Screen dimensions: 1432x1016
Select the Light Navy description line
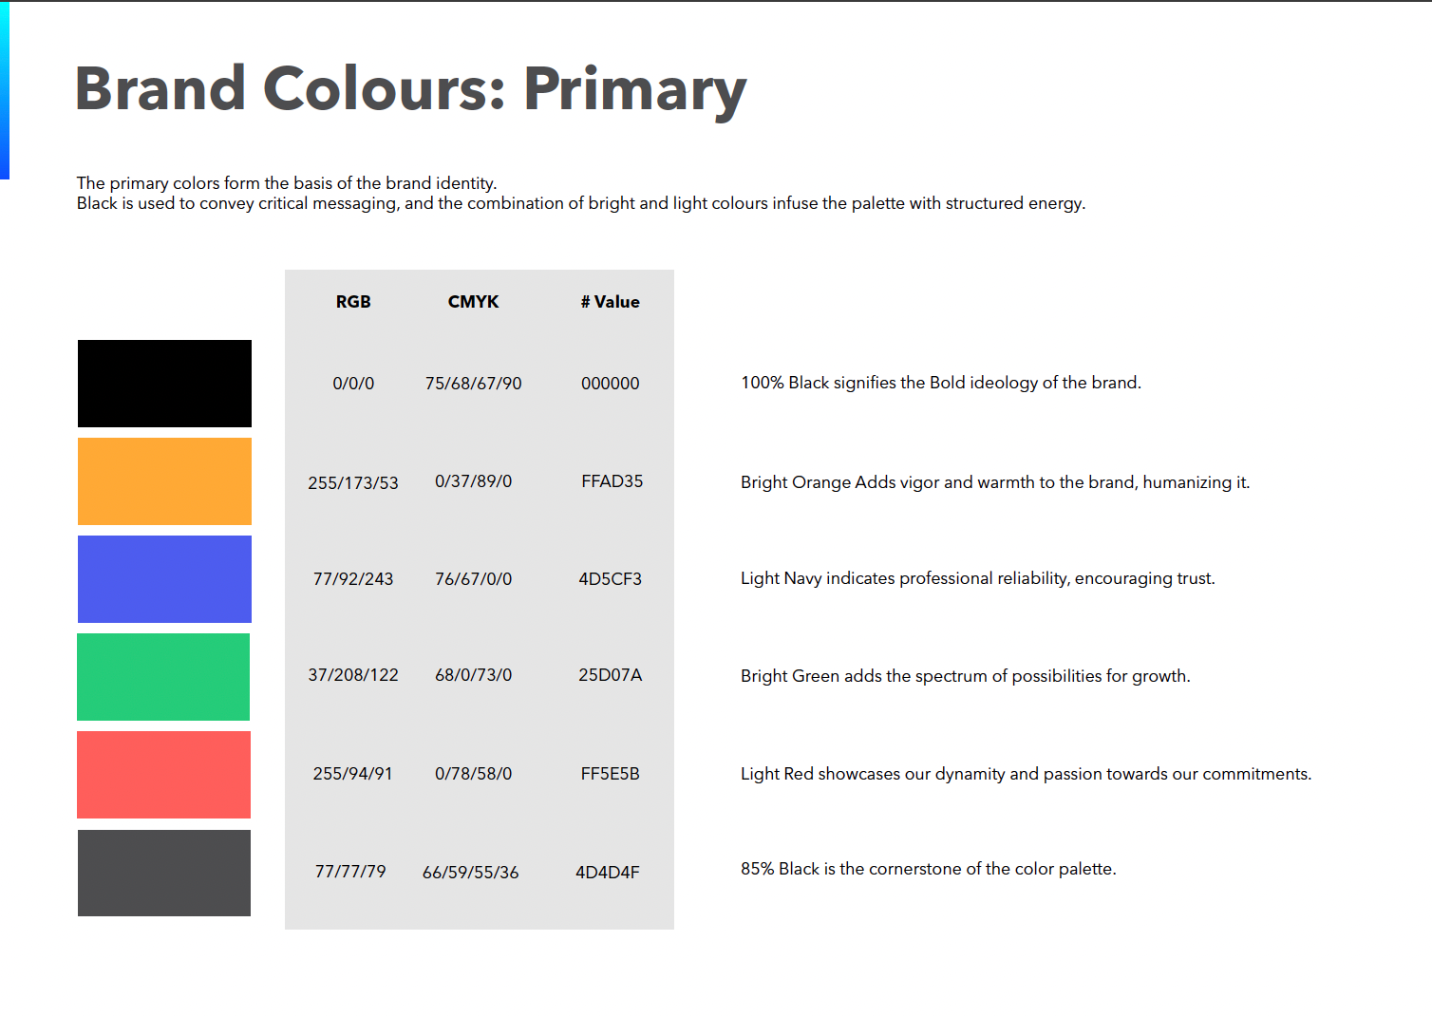[977, 578]
